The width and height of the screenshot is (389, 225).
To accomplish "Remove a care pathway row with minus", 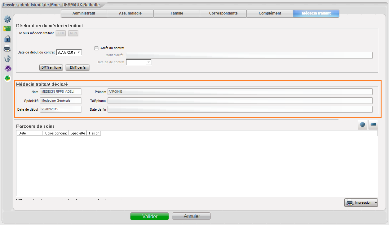I will (x=373, y=125).
